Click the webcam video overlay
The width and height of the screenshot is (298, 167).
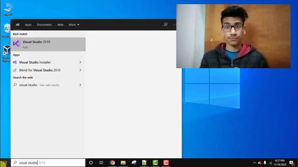point(233,36)
